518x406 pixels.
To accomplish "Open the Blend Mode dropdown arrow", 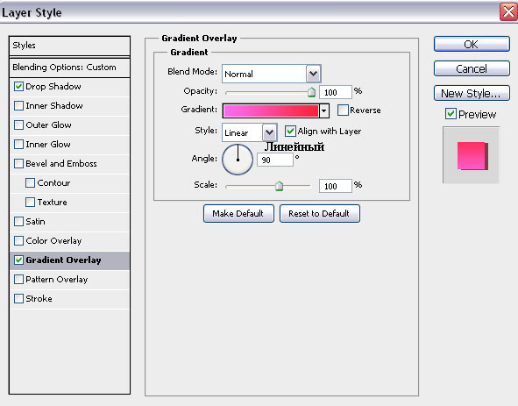I will [313, 74].
